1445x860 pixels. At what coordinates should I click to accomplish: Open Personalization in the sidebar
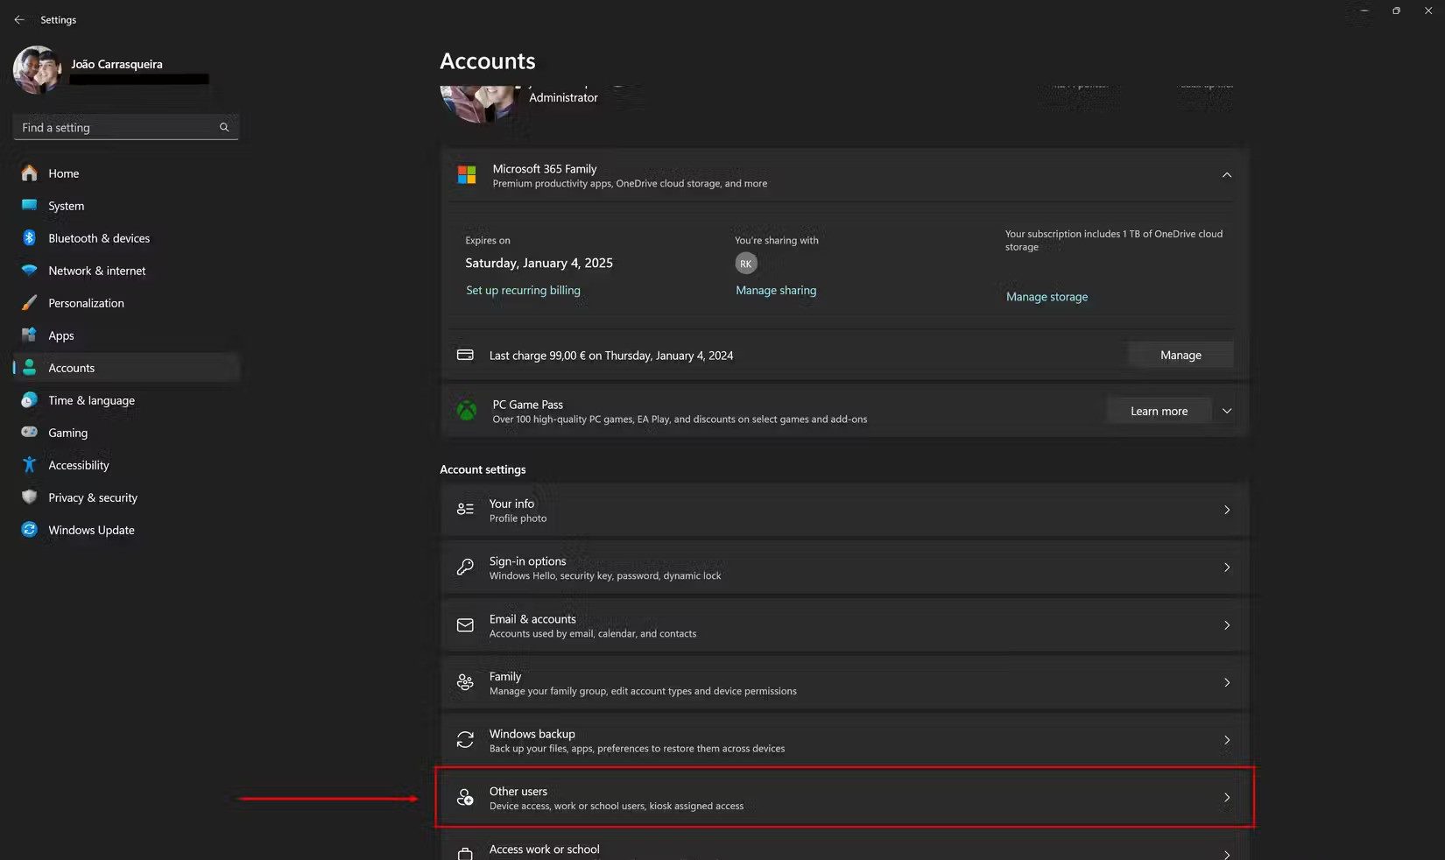pos(86,303)
